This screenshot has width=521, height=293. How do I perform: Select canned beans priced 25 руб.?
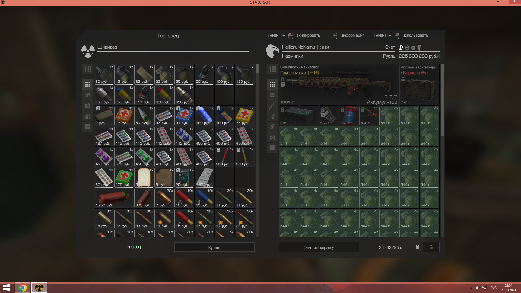[x=184, y=177]
